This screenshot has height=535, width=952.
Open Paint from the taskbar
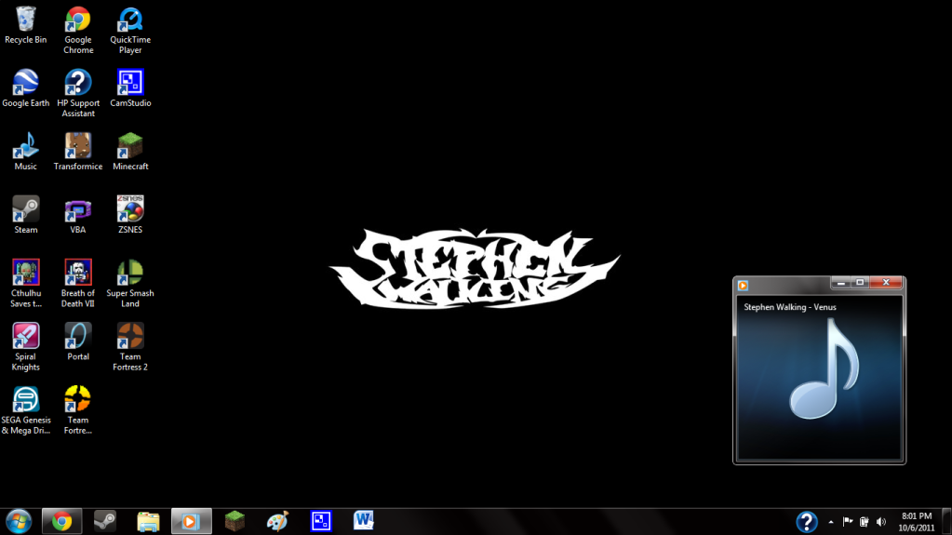(x=277, y=522)
